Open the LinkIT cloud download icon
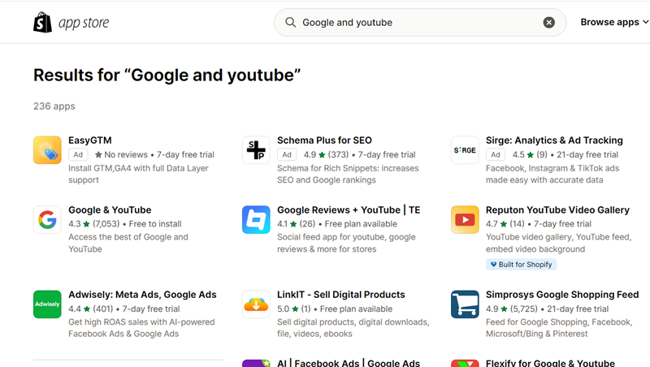This screenshot has width=650, height=367. [x=256, y=304]
